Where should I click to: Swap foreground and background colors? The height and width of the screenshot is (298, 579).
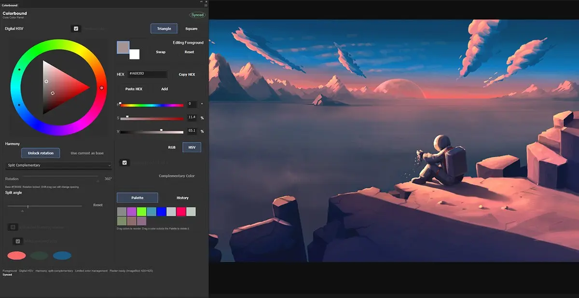pos(161,52)
